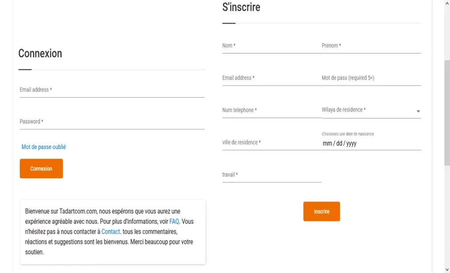
Task: Focus the ville de residence field
Action: 271,143
